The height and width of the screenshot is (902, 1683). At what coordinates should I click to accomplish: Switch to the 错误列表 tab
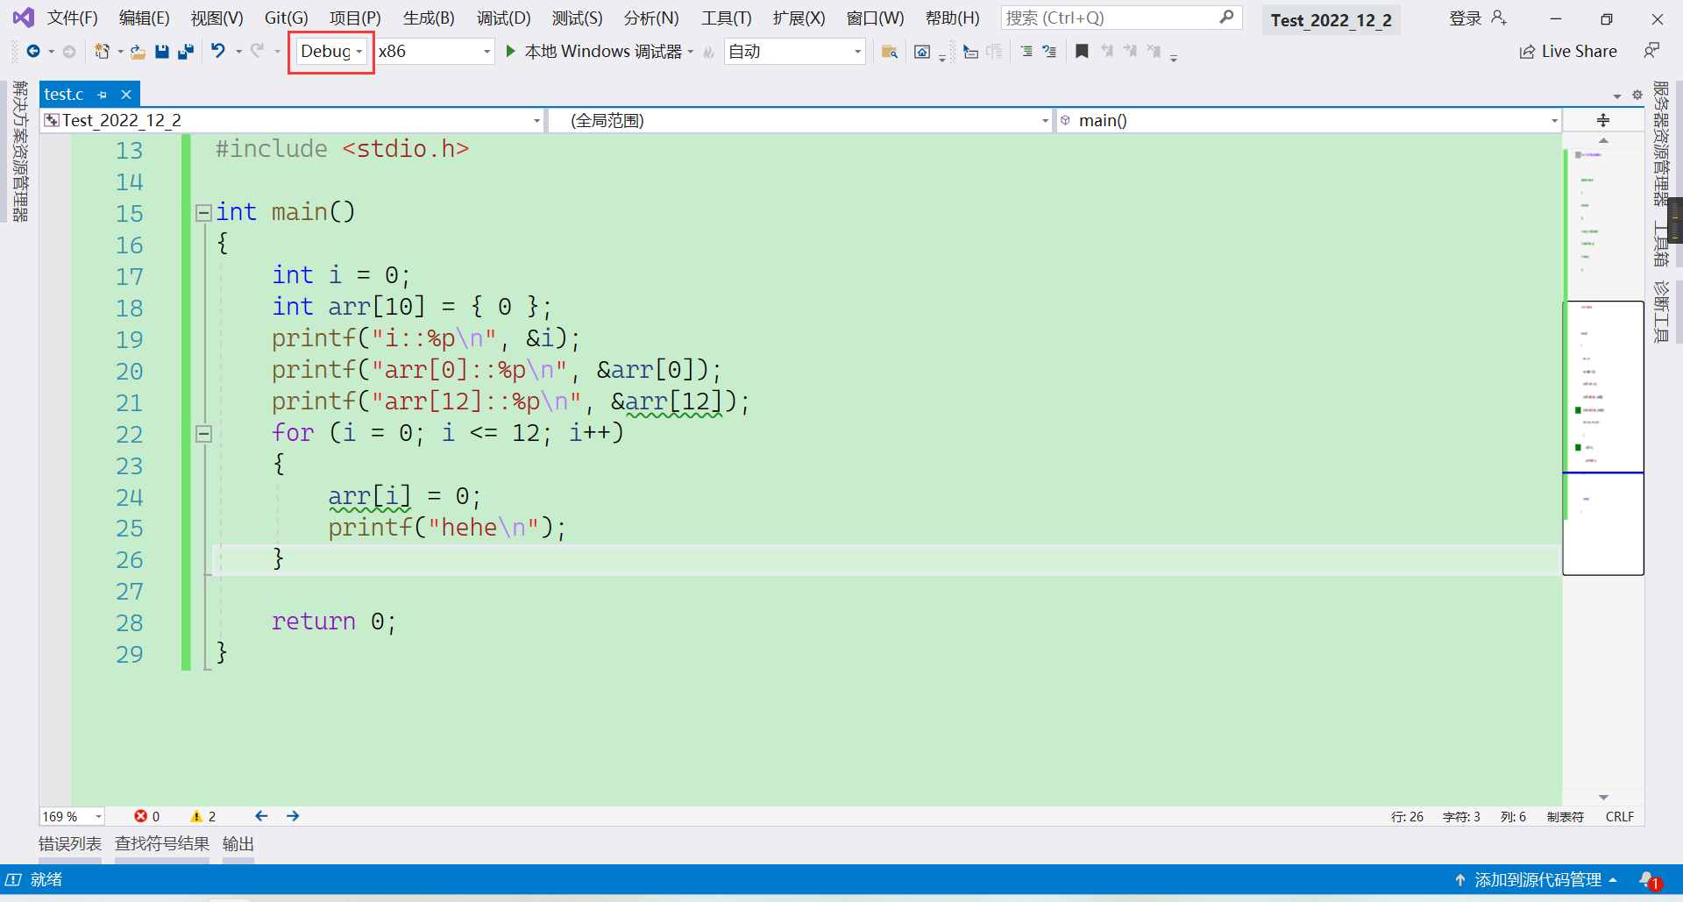click(x=70, y=843)
